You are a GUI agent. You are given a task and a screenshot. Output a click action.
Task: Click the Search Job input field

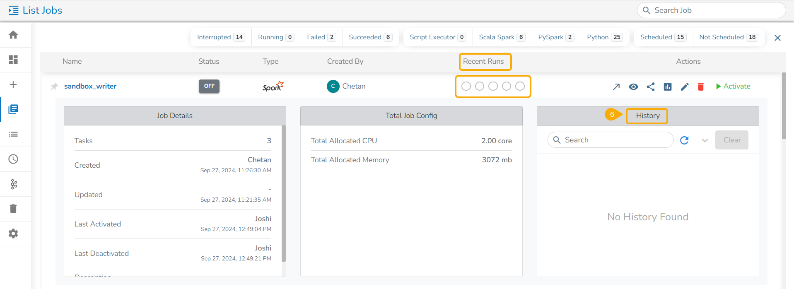711,10
